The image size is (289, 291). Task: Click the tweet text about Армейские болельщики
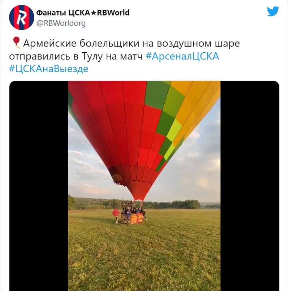coord(124,56)
